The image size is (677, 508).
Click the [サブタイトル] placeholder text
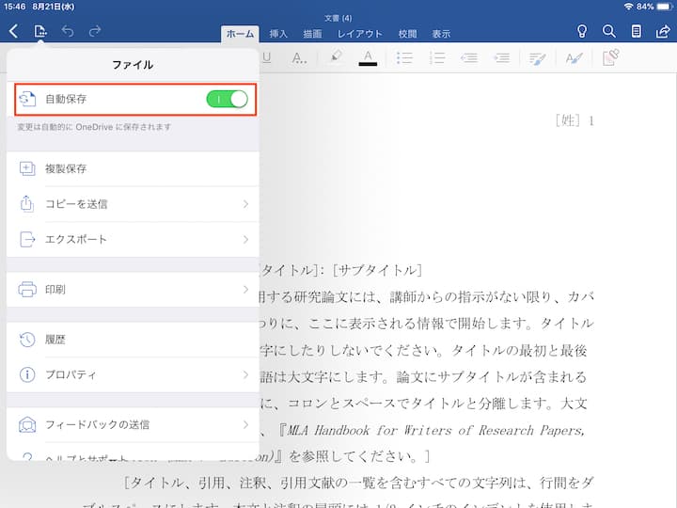(x=377, y=270)
